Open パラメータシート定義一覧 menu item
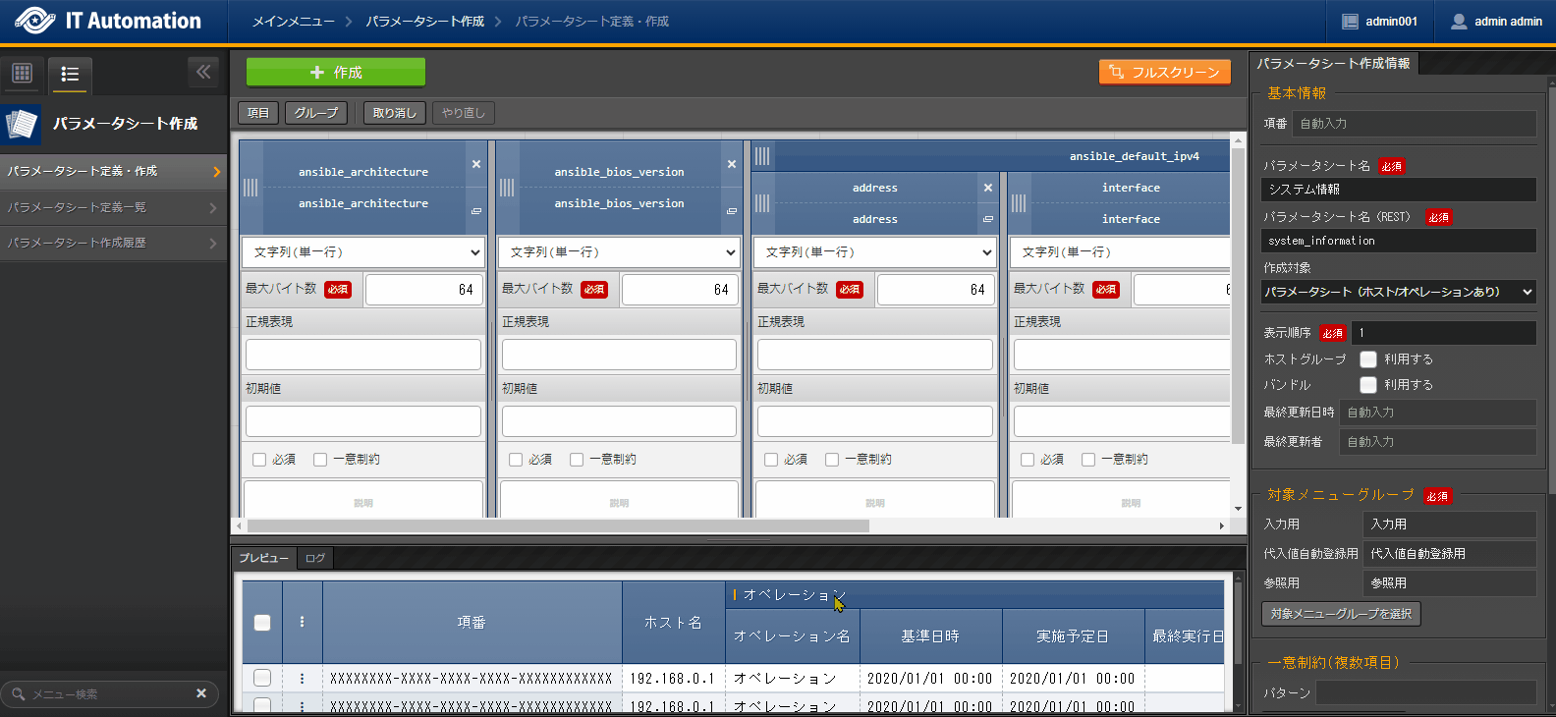The width and height of the screenshot is (1556, 717). pyautogui.click(x=113, y=207)
